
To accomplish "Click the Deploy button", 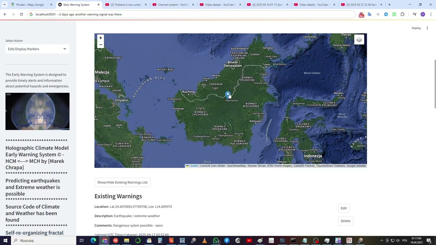I will pos(416,28).
